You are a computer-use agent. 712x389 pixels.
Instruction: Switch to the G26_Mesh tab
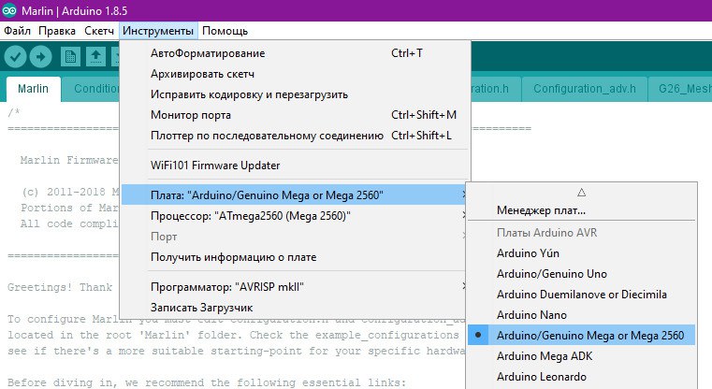681,89
